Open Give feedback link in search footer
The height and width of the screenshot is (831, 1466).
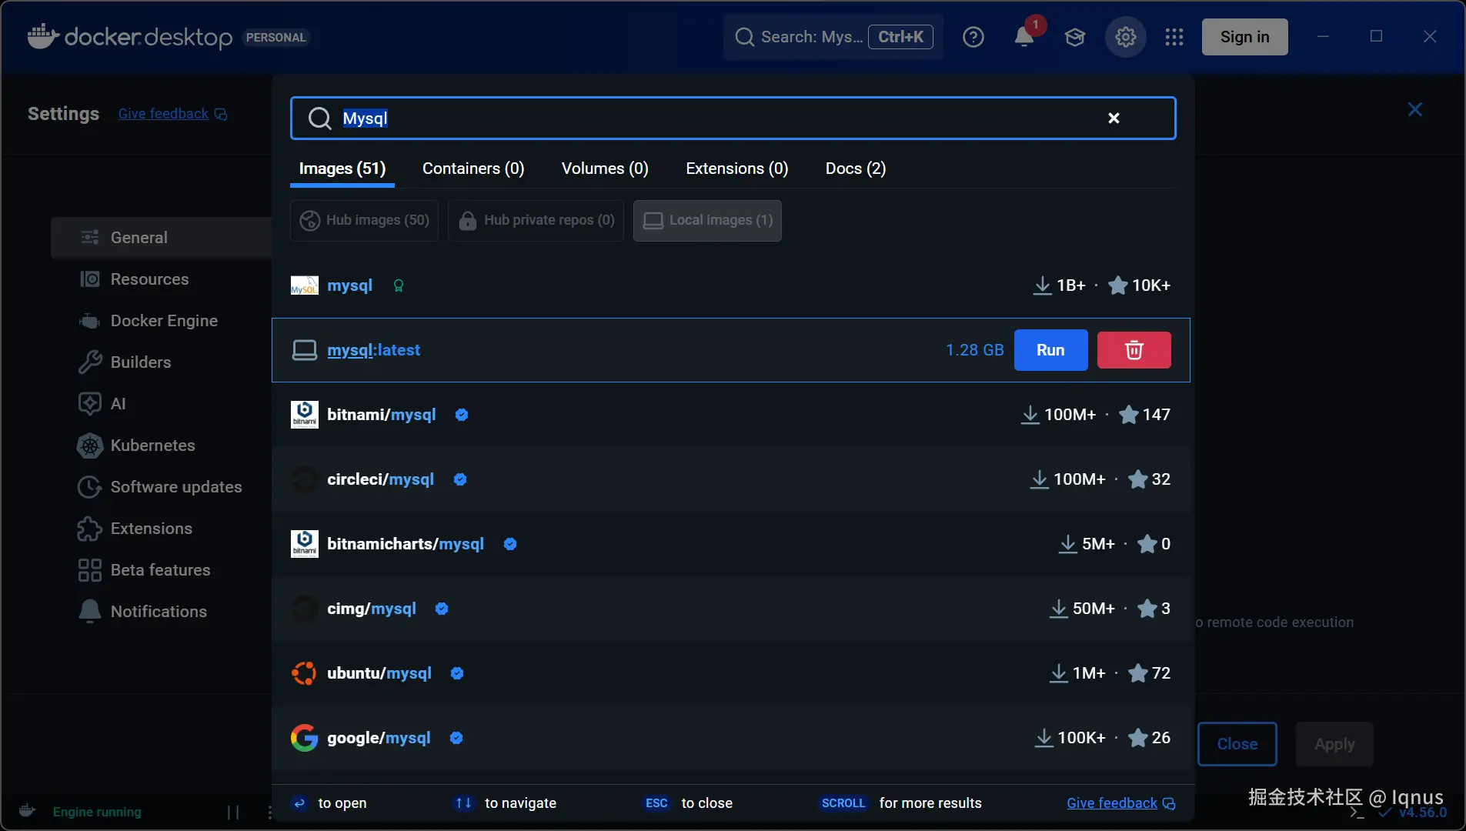click(x=1120, y=803)
